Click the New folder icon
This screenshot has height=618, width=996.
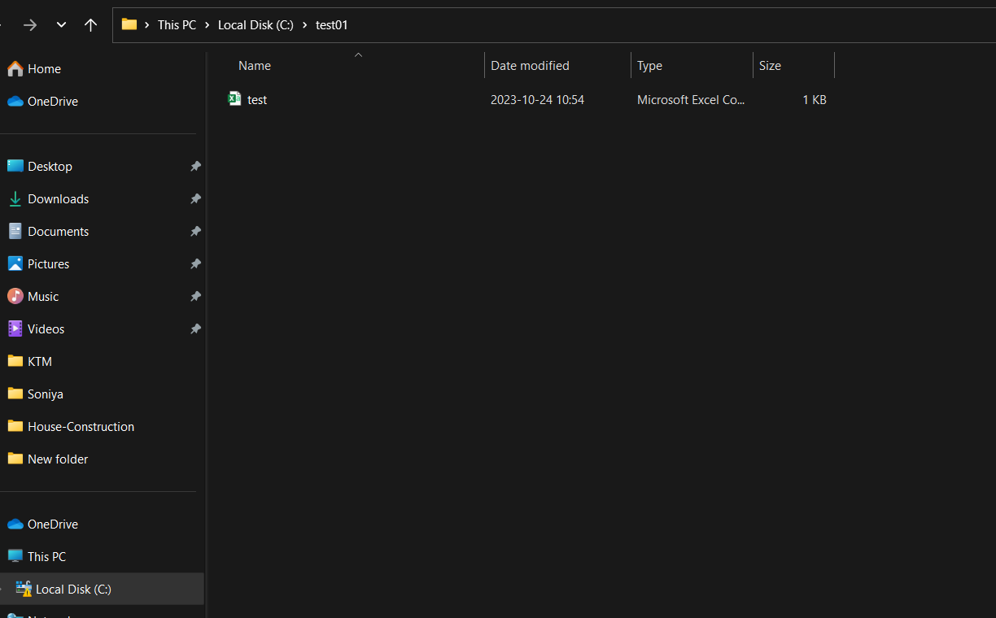(x=15, y=459)
